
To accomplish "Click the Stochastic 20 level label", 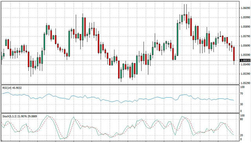I will point(242,135).
